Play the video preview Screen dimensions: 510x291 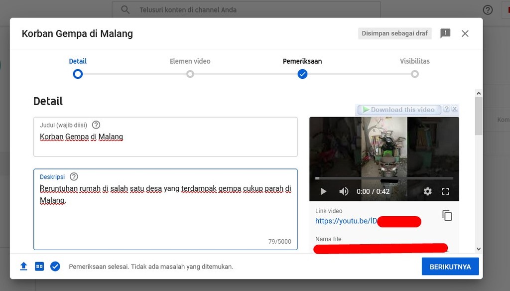pyautogui.click(x=323, y=191)
